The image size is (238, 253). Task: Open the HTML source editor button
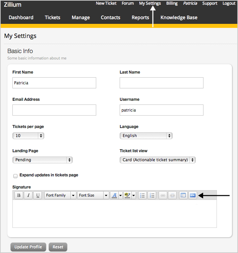pos(192,195)
